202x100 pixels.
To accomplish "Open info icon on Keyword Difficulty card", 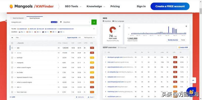I will click(120, 26).
